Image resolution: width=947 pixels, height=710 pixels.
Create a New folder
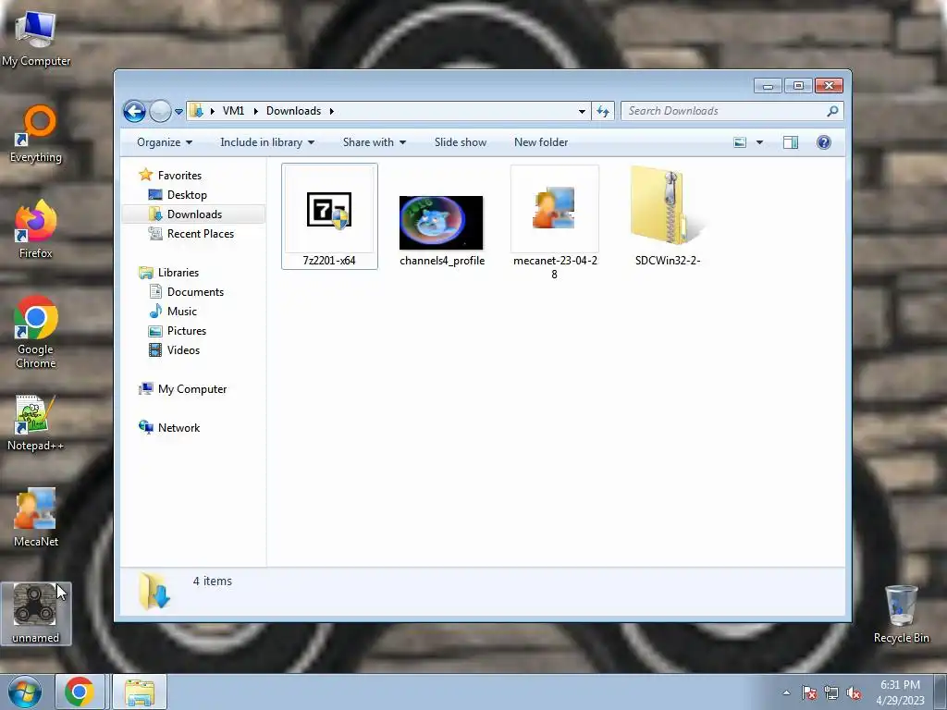[540, 142]
